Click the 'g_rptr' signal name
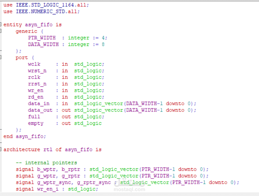The image size is (259, 196). [x=71, y=176]
